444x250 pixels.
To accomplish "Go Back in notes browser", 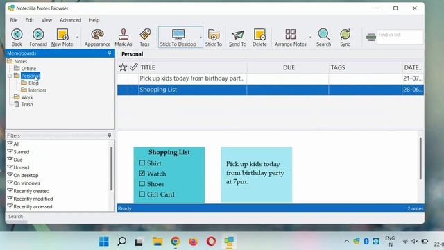I will pos(17,37).
